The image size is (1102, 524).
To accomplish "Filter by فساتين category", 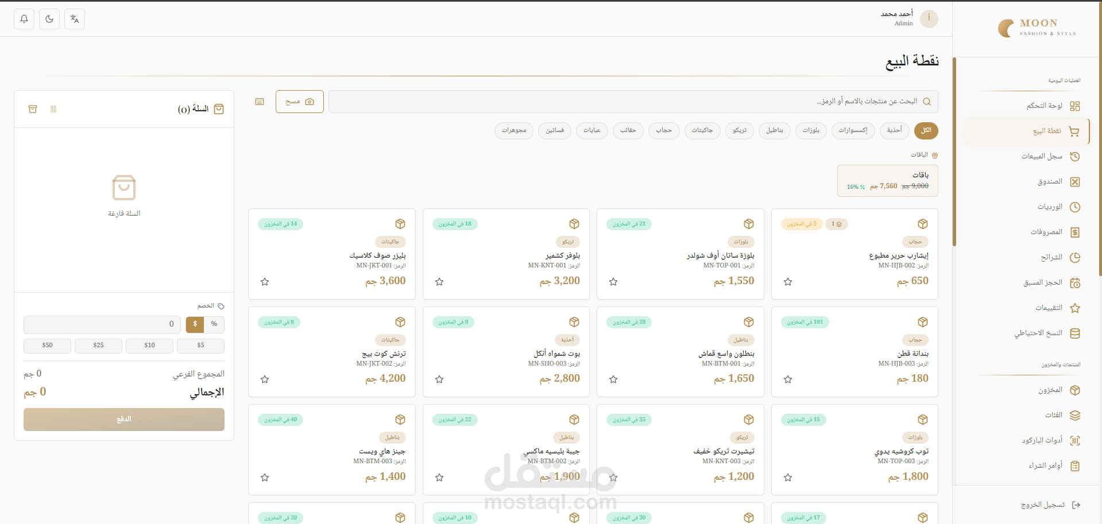I will (x=555, y=131).
